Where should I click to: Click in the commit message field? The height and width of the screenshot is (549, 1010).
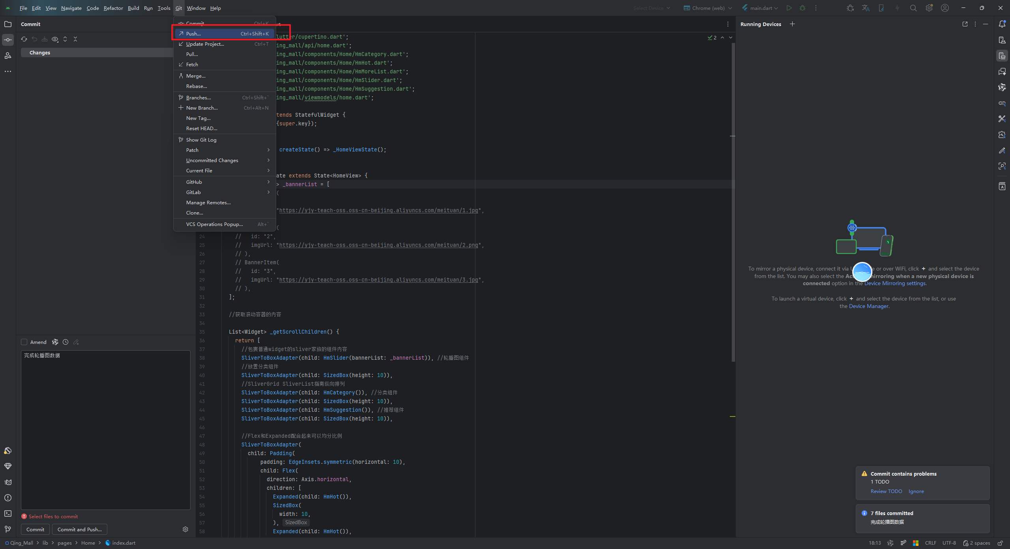[105, 430]
